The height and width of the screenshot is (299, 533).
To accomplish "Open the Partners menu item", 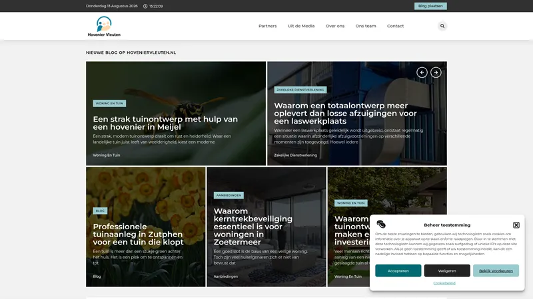I will (x=268, y=26).
